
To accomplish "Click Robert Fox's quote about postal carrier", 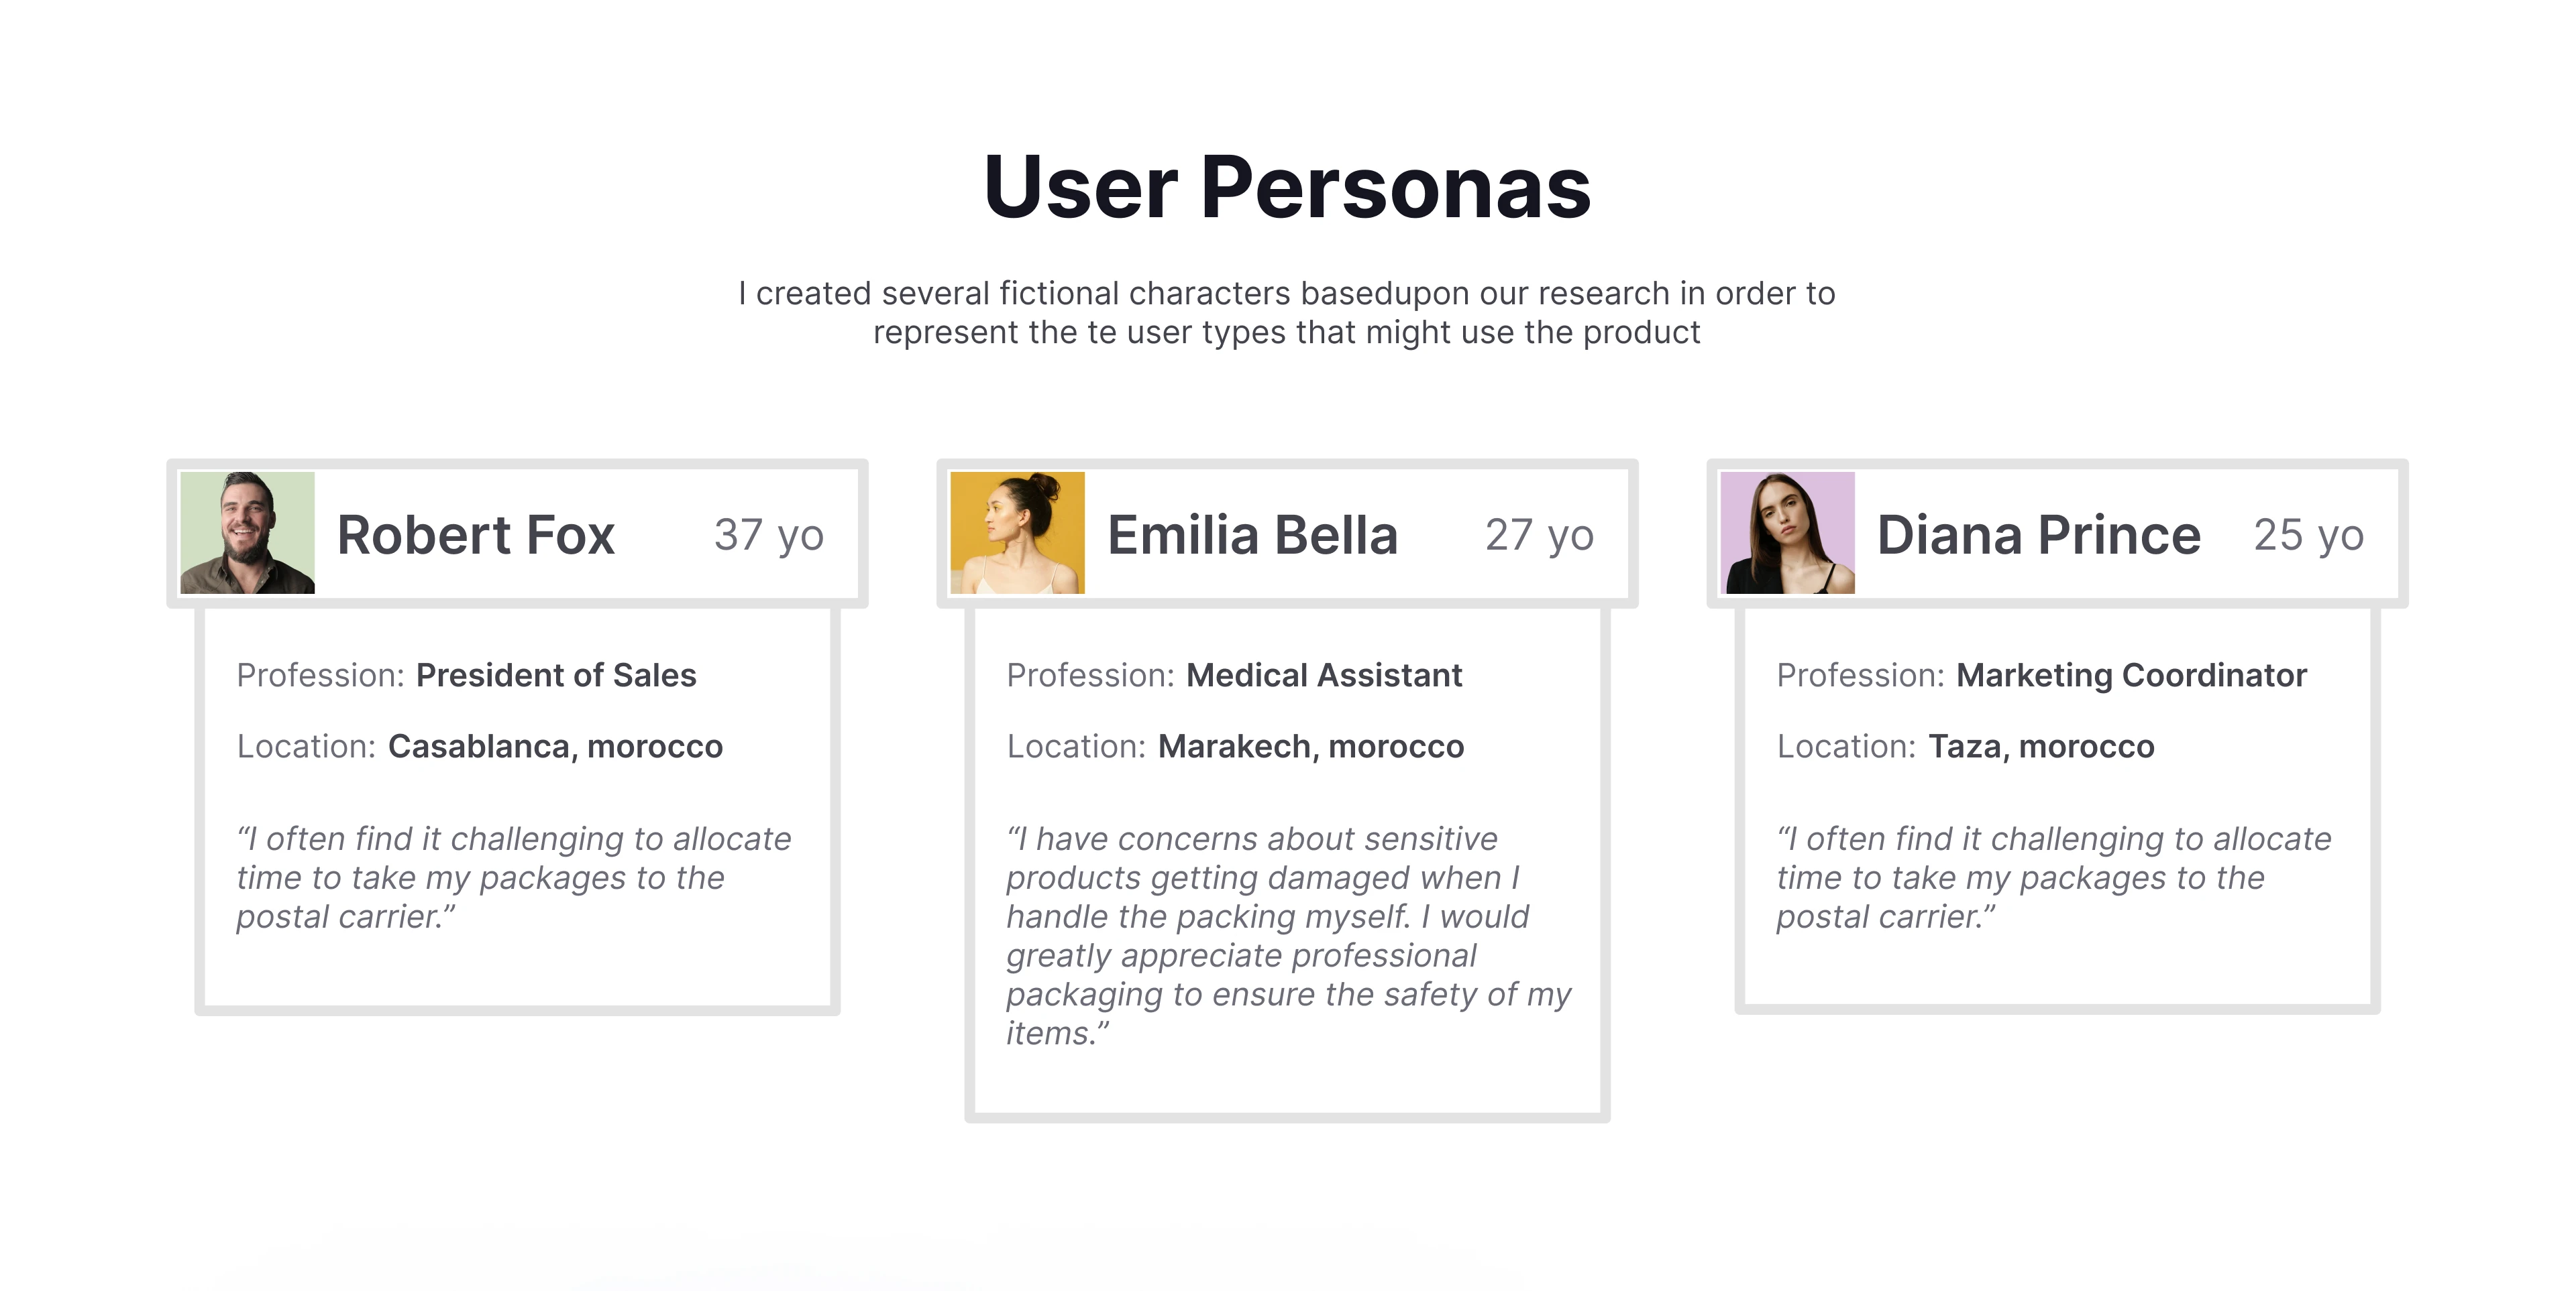I will point(513,877).
